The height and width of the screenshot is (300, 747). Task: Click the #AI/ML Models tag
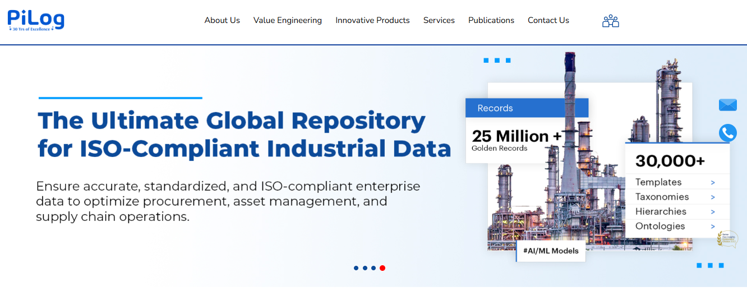pyautogui.click(x=551, y=251)
